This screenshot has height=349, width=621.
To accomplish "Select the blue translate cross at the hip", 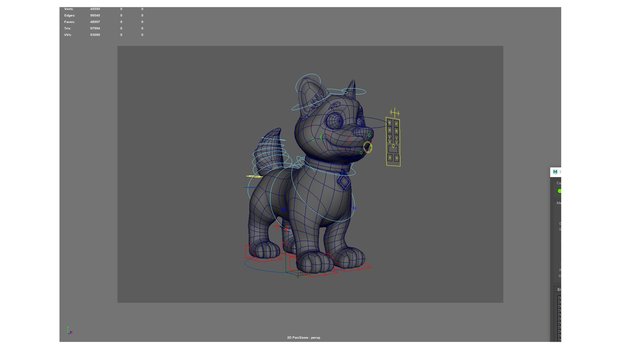I will 284,209.
